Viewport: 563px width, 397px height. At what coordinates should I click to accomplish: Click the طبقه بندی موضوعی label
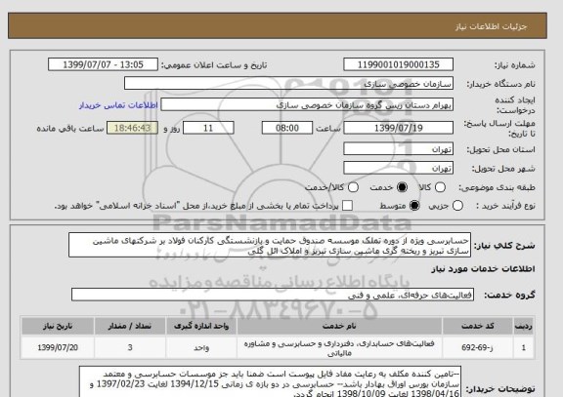pyautogui.click(x=497, y=187)
